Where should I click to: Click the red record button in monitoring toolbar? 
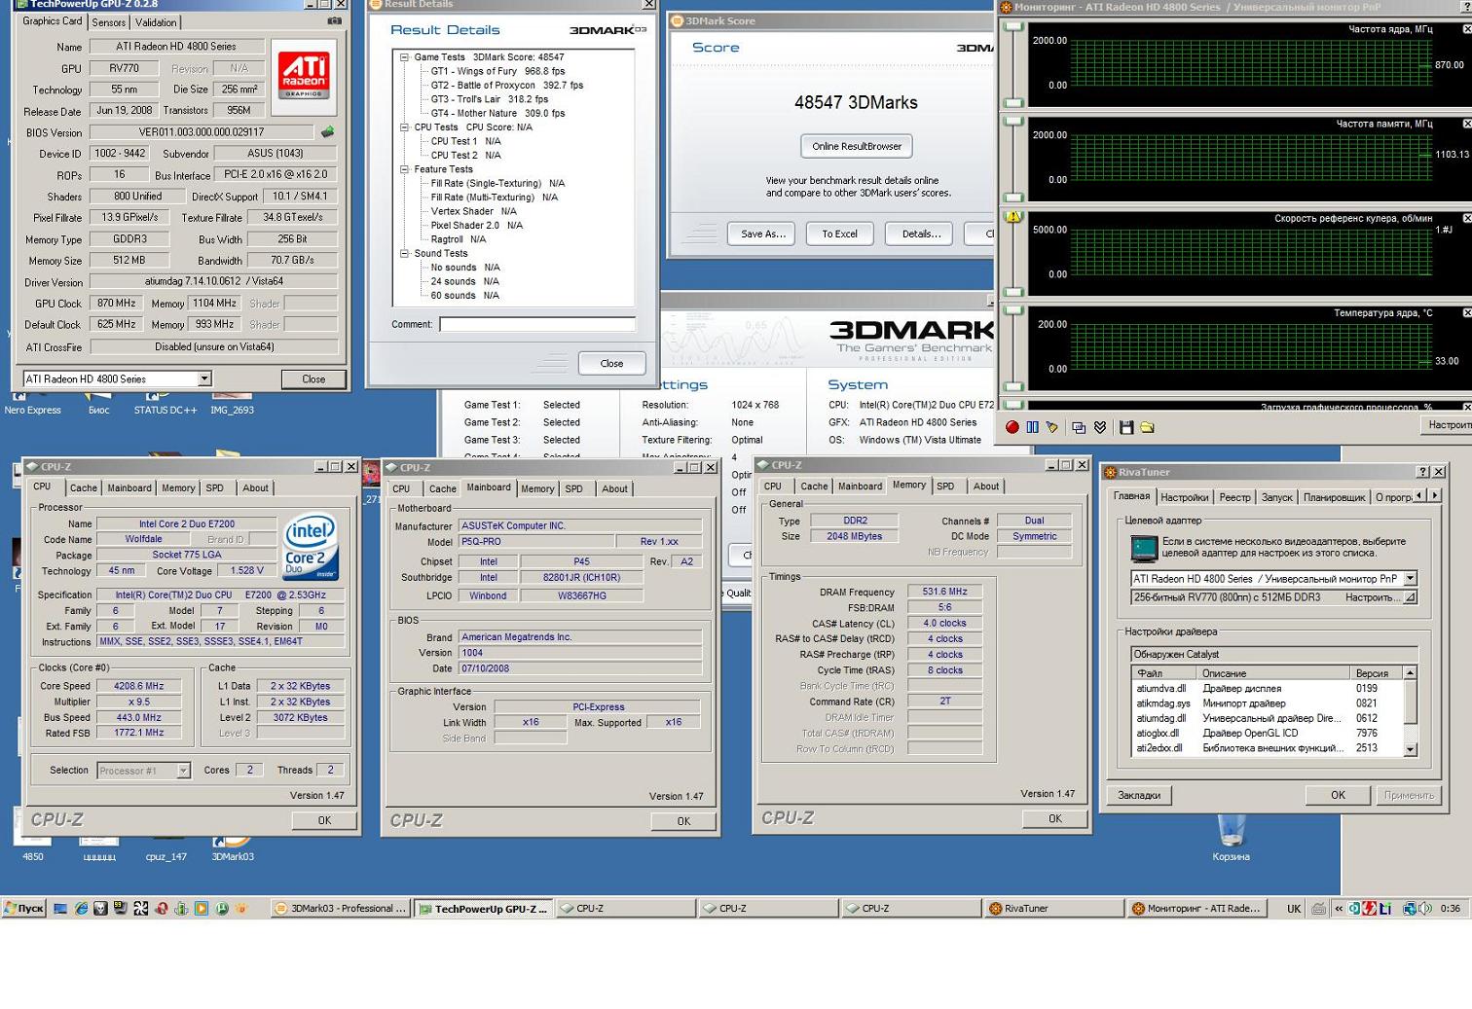[1012, 427]
